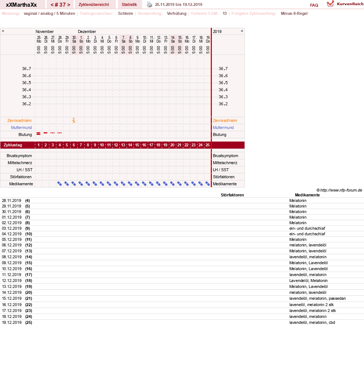Click the left Muttermund row label

click(22, 127)
